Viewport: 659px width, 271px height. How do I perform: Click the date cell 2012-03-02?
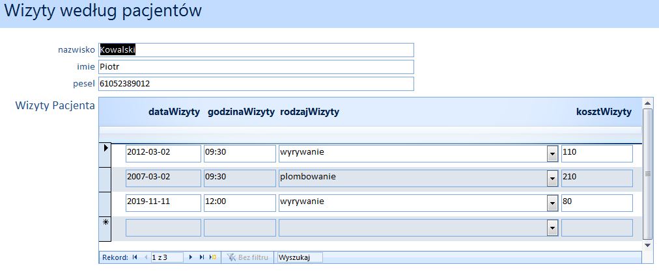point(163,153)
